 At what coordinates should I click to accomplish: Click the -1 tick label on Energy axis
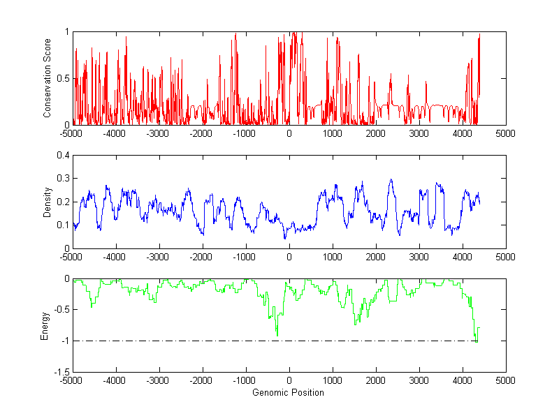pos(64,341)
